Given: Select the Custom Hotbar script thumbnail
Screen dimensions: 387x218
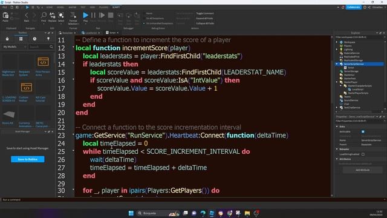Looking at the screenshot, I should (x=26, y=87).
